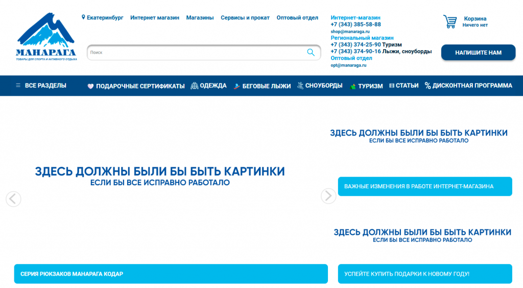
Task: Click the document icon beside Статьи
Action: tap(392, 86)
